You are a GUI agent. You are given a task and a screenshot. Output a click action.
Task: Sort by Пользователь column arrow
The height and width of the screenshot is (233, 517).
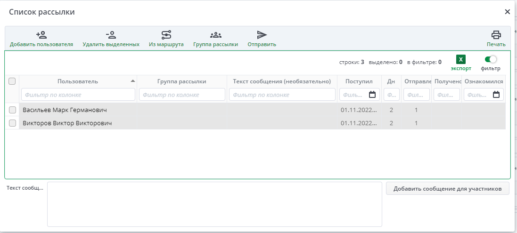(132, 81)
